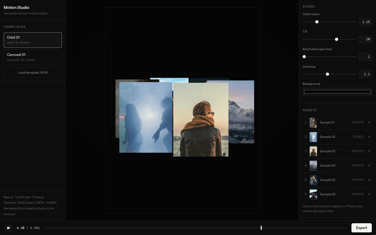Click the Sample 05 asset name
The image size is (376, 235).
tap(327, 180)
